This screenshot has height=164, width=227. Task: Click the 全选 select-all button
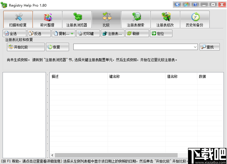coord(14,33)
